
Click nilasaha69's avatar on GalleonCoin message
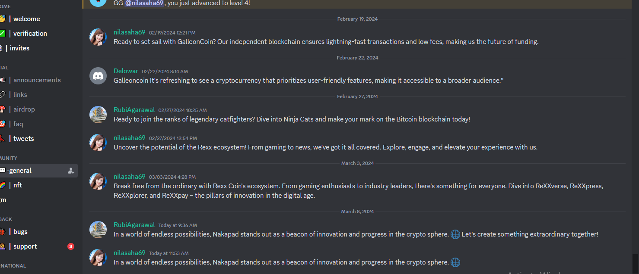coord(98,37)
